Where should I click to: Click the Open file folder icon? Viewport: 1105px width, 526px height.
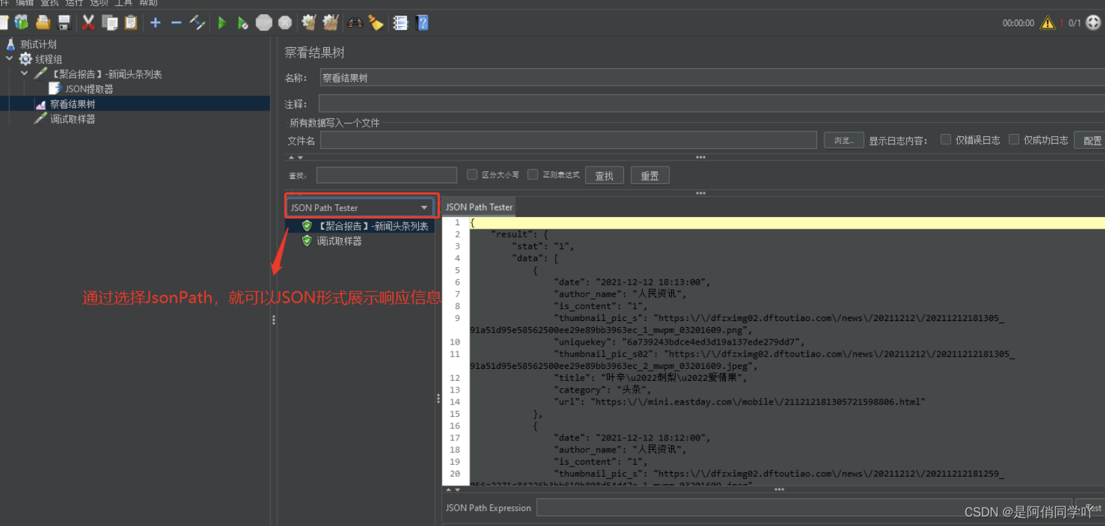(43, 23)
